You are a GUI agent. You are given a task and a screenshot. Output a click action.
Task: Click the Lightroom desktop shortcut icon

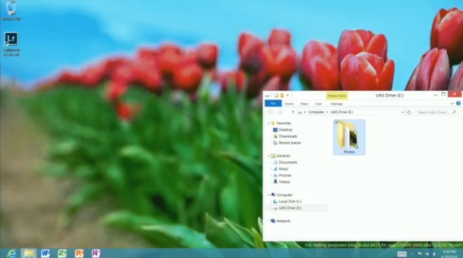pyautogui.click(x=11, y=39)
